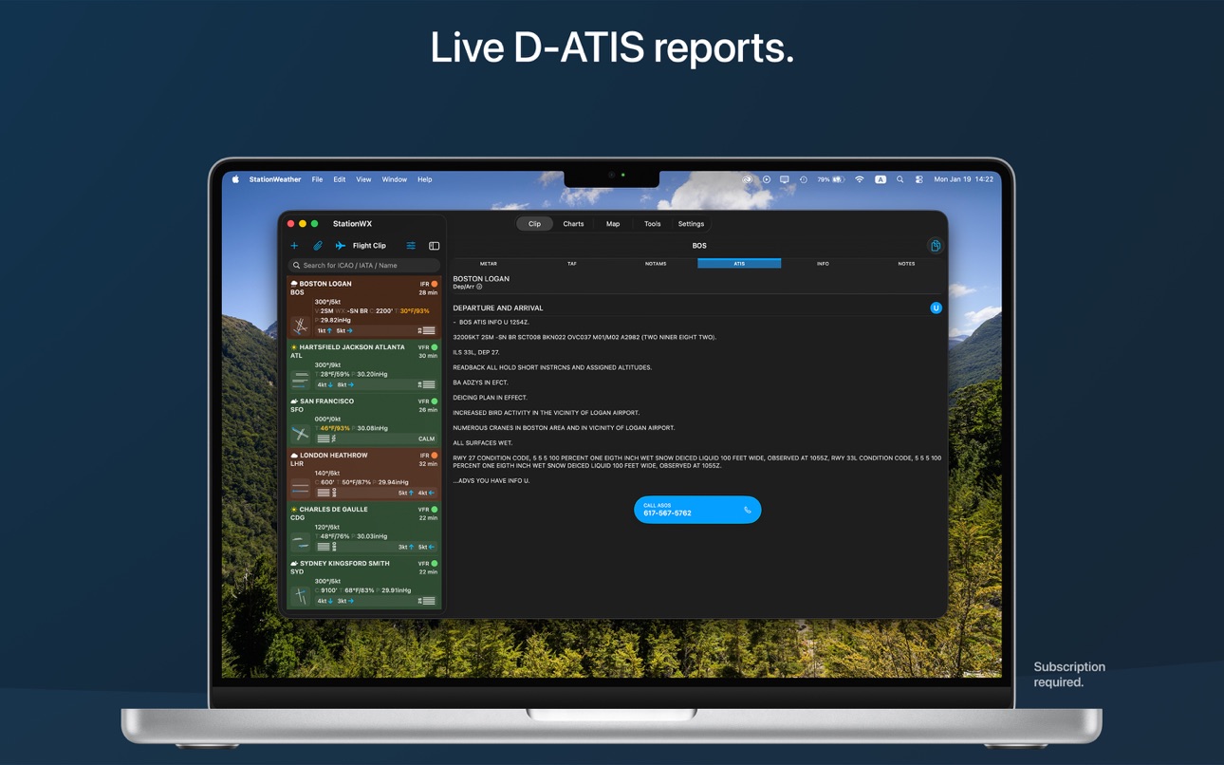The height and width of the screenshot is (765, 1224).
Task: Click the menu bar clock Mon Jan 19
Action: [x=964, y=179]
